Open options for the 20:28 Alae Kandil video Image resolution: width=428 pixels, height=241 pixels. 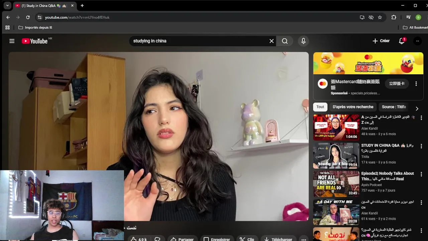pyautogui.click(x=421, y=203)
